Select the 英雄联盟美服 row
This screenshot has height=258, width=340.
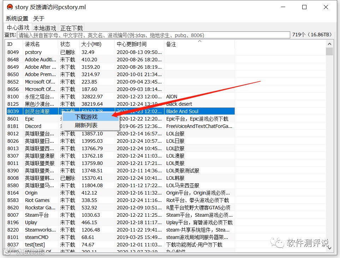point(120,163)
